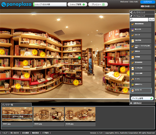Screen dimensions: 156x135
Task: Click the item list scroll-down arrow
Action: pos(153,94)
